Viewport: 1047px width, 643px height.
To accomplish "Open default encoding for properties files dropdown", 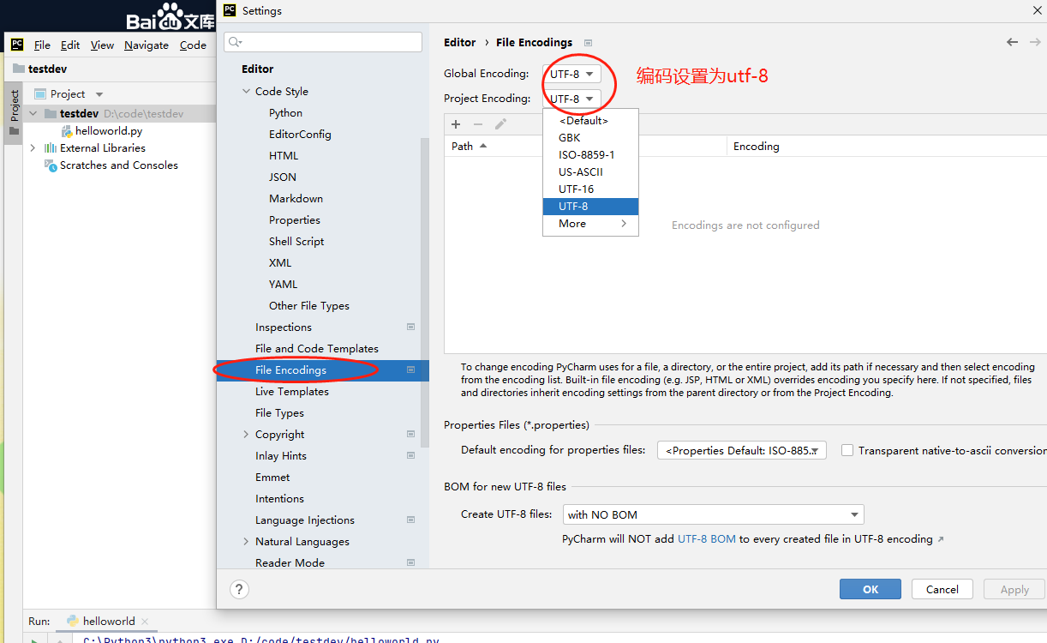I will [742, 450].
